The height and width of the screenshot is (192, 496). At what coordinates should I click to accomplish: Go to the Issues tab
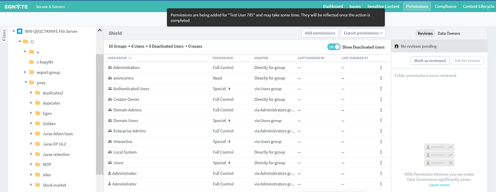(x=355, y=6)
